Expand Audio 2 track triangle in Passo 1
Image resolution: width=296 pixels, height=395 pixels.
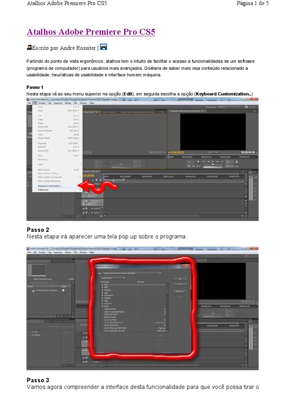(92, 209)
